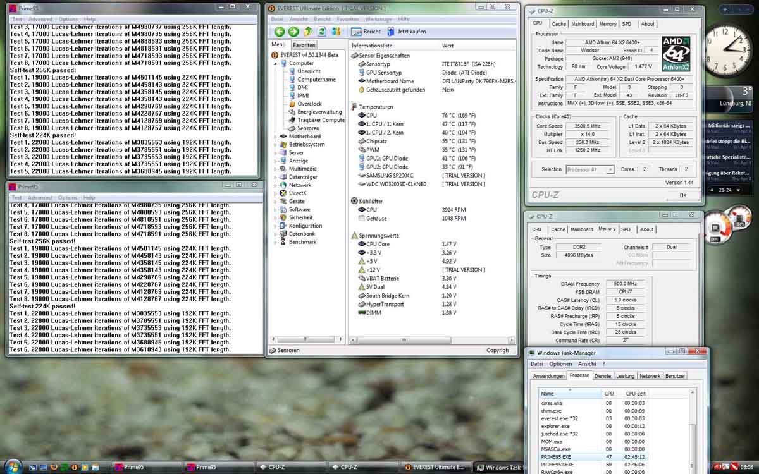This screenshot has height=474, width=759.
Task: Collapse the Computer node in EVEREST tree
Action: (x=276, y=63)
